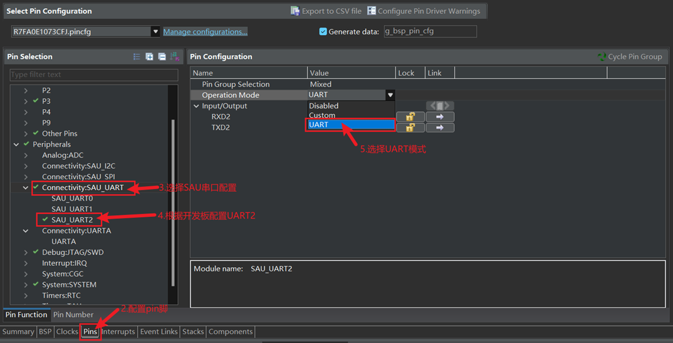Open the Operation Mode dropdown arrow

coord(390,95)
